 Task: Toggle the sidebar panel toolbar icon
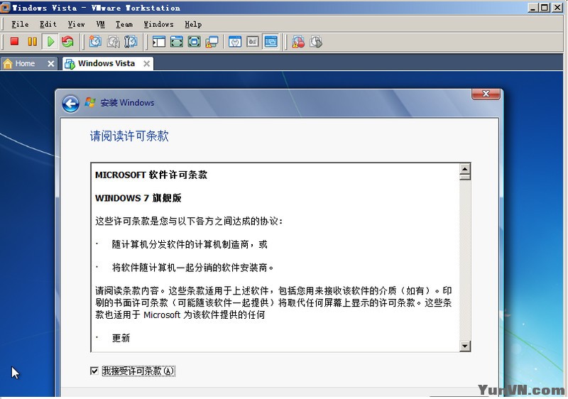point(158,42)
